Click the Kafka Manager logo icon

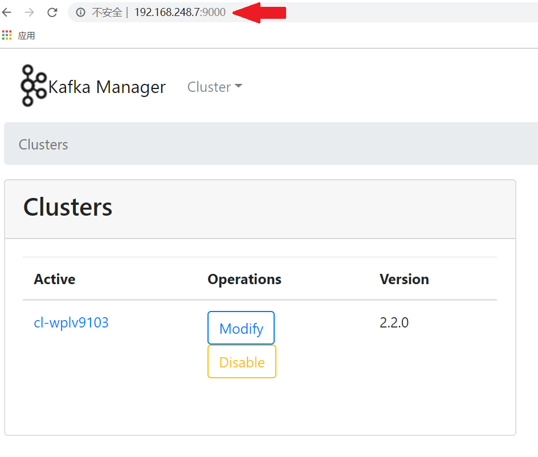point(33,86)
